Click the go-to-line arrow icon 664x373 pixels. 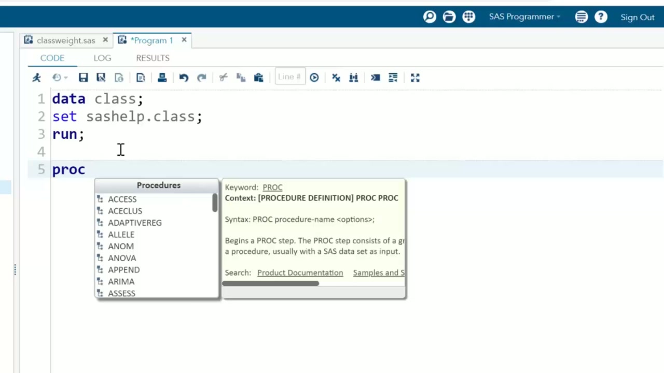(x=314, y=78)
